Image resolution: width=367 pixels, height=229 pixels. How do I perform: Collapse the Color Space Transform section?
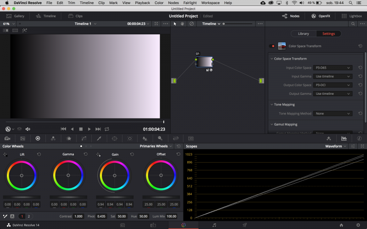pyautogui.click(x=272, y=59)
